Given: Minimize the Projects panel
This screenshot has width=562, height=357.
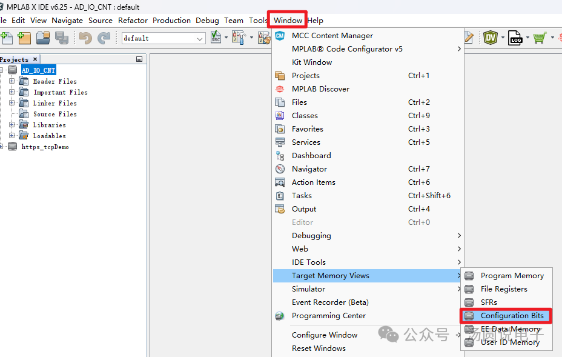Looking at the screenshot, I should (x=139, y=59).
